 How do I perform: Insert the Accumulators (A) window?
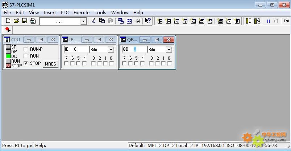pos(228,21)
